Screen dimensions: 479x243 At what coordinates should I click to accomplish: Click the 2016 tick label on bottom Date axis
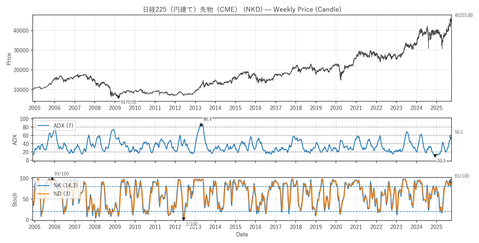point(255,227)
